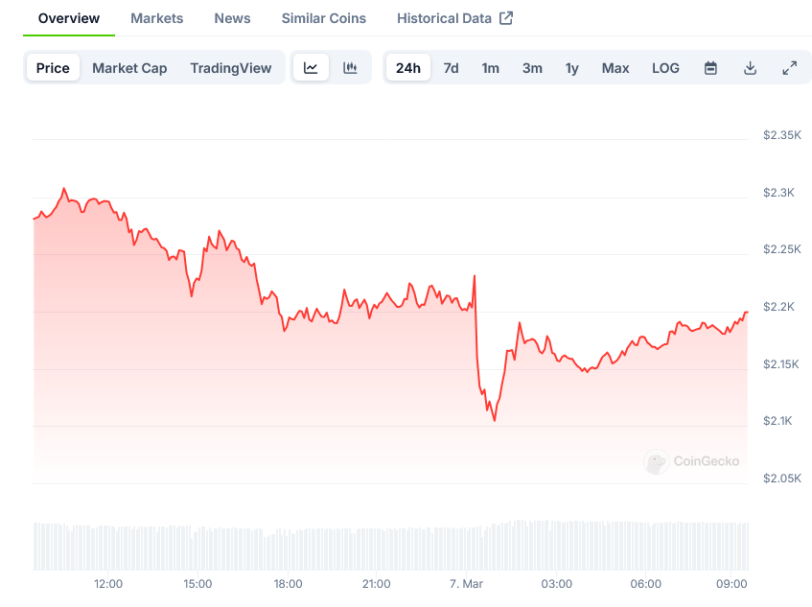Open the Historical Data link
Viewport: 812px width, 607px height.
pos(444,18)
